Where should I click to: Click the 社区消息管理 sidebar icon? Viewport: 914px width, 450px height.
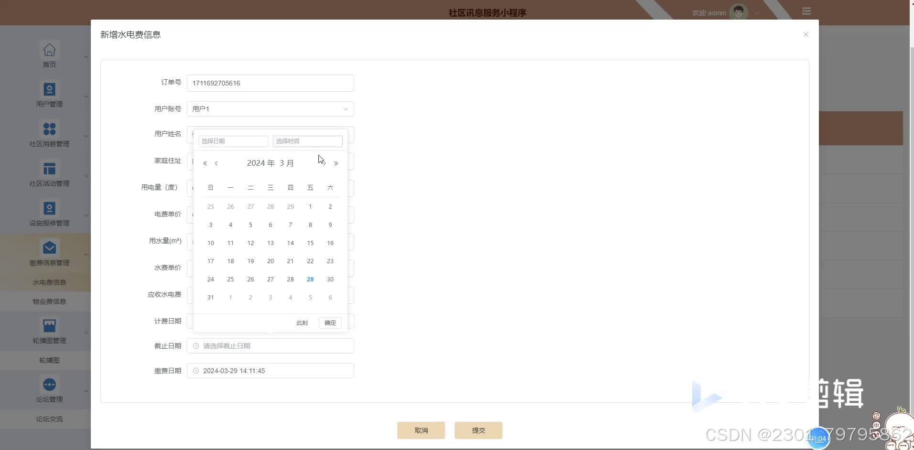point(49,129)
